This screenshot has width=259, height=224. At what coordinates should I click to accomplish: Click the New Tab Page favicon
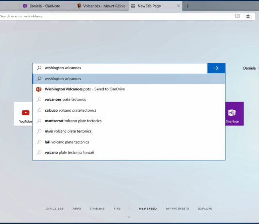tap(133, 6)
